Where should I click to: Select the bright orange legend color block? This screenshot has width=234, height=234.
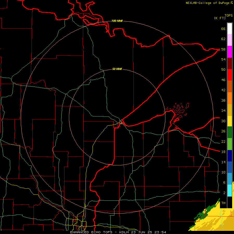pos(230,98)
